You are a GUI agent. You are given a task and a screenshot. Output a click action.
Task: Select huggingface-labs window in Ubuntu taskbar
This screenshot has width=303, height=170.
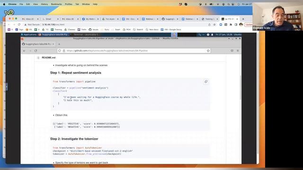(x=53, y=34)
